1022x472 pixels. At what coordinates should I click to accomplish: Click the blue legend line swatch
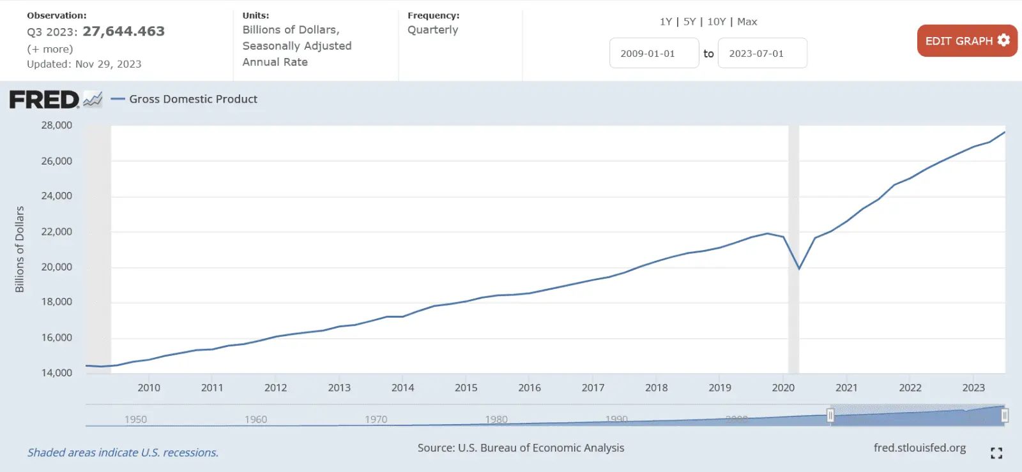[118, 100]
